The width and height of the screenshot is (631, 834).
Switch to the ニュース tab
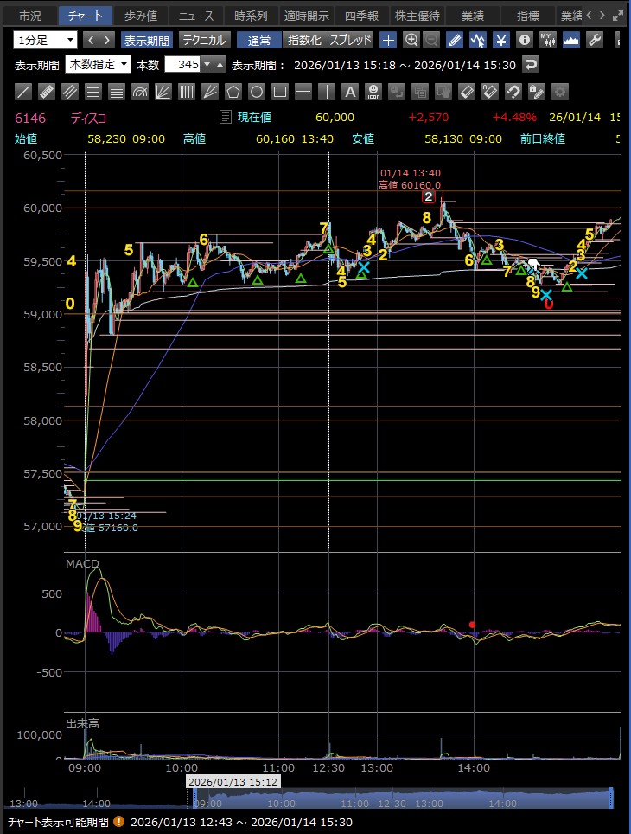(x=196, y=16)
